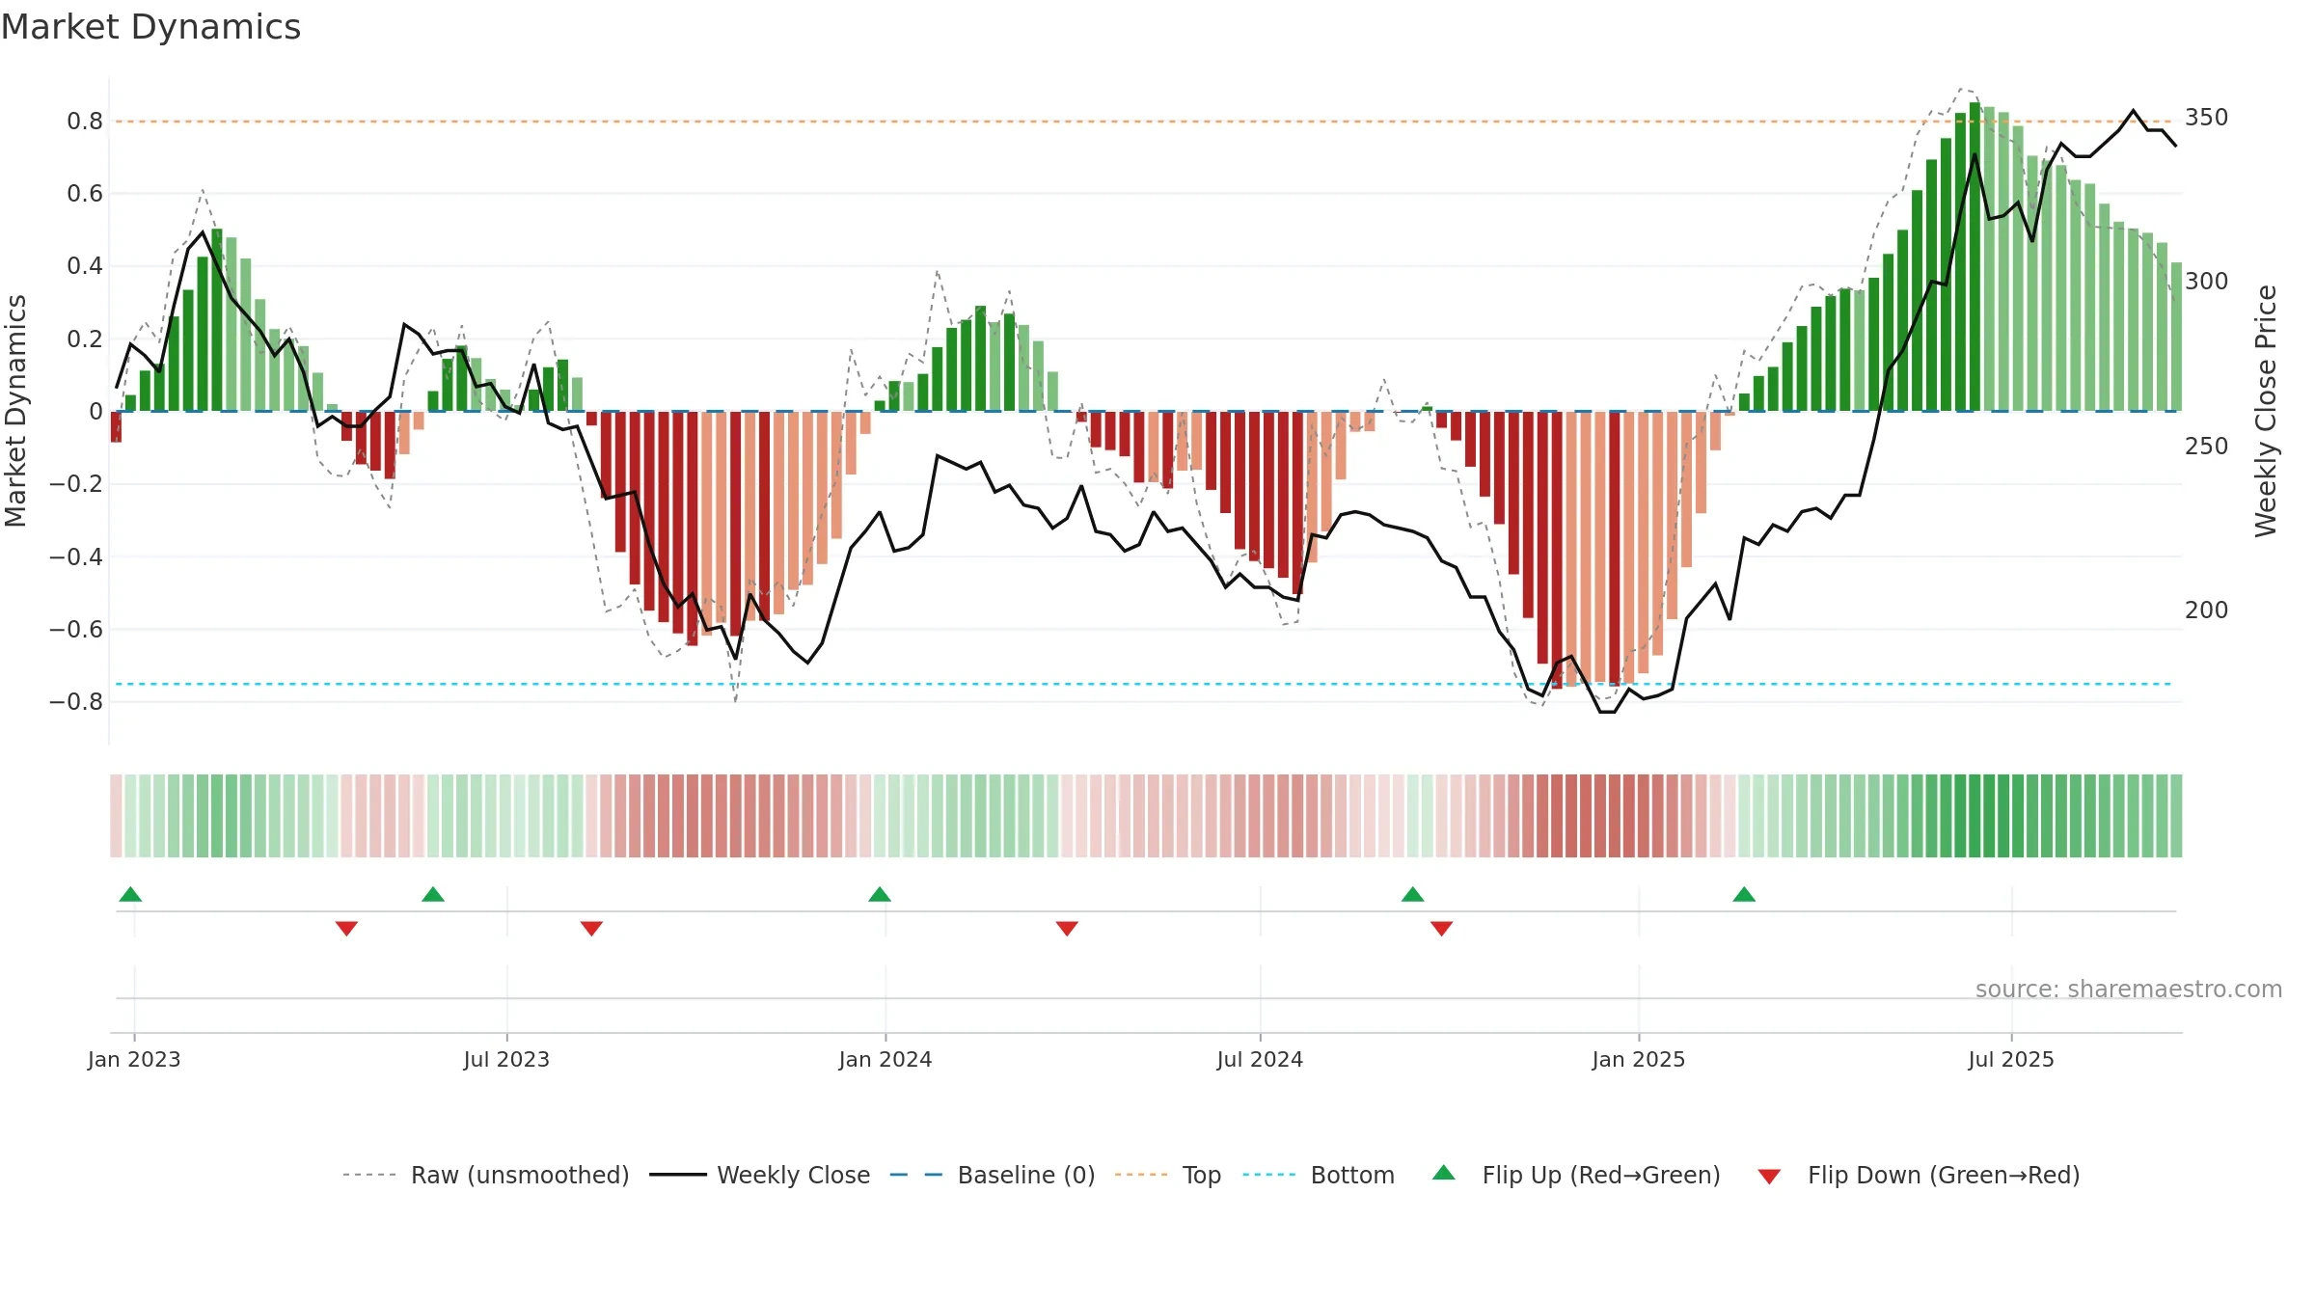Select the Flip Down marker near Apr 2024
Viewport: 2315px width, 1302px height.
(x=1067, y=929)
